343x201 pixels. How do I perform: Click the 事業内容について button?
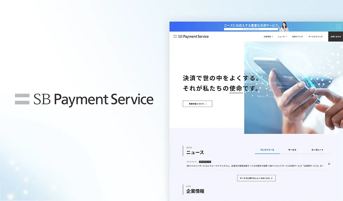(x=197, y=104)
